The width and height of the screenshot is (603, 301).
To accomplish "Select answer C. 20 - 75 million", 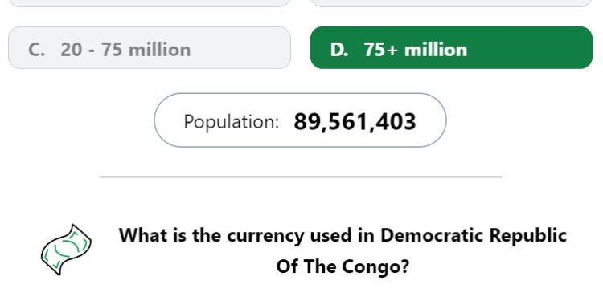I will 150,48.
